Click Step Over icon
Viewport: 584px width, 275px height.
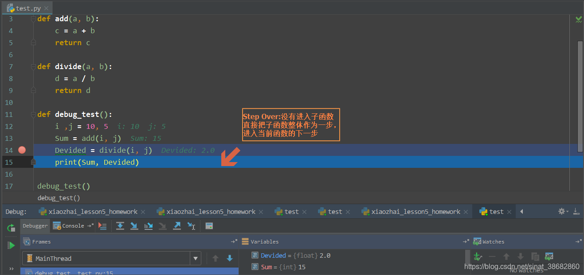[x=120, y=226]
